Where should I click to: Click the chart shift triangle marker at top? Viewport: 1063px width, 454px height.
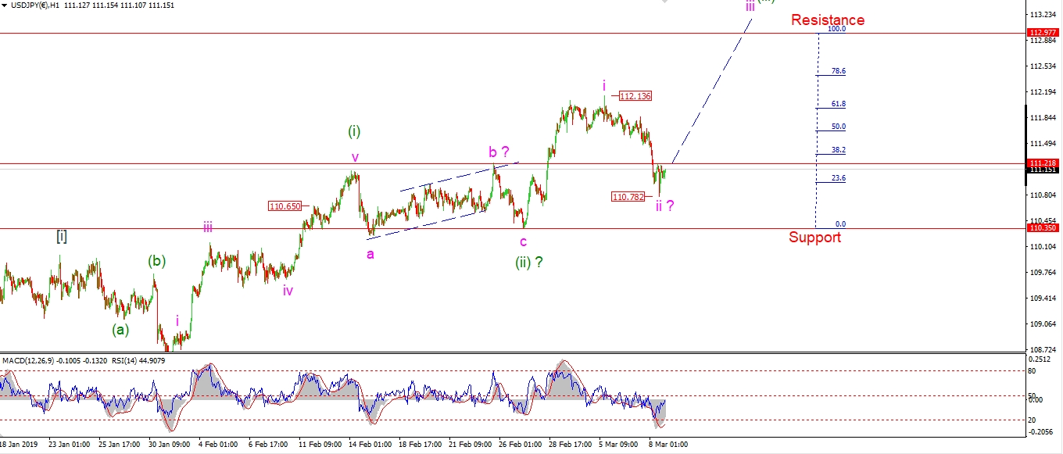point(664,2)
